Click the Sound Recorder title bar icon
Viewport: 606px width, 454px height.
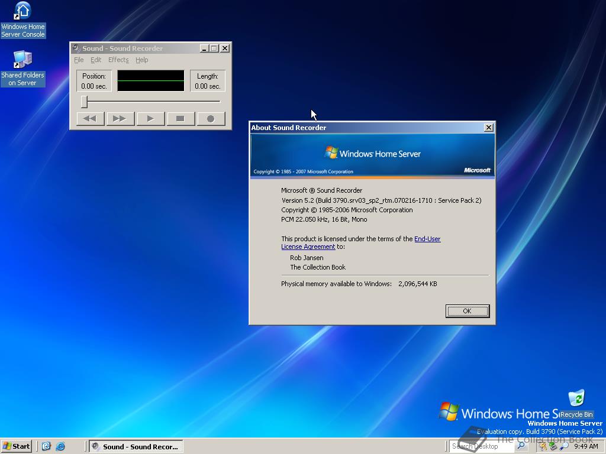[76, 48]
